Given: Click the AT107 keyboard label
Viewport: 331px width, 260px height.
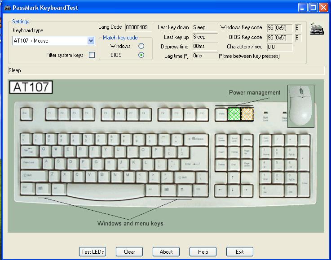Looking at the screenshot, I should [x=31, y=87].
